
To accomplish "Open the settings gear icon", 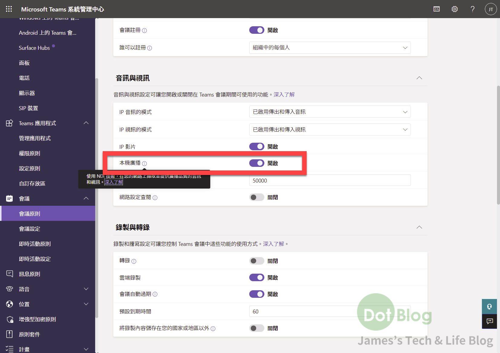I will pyautogui.click(x=455, y=9).
